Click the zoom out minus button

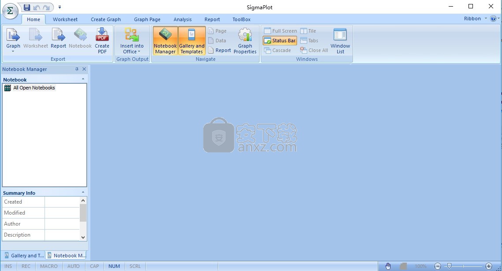pyautogui.click(x=438, y=266)
